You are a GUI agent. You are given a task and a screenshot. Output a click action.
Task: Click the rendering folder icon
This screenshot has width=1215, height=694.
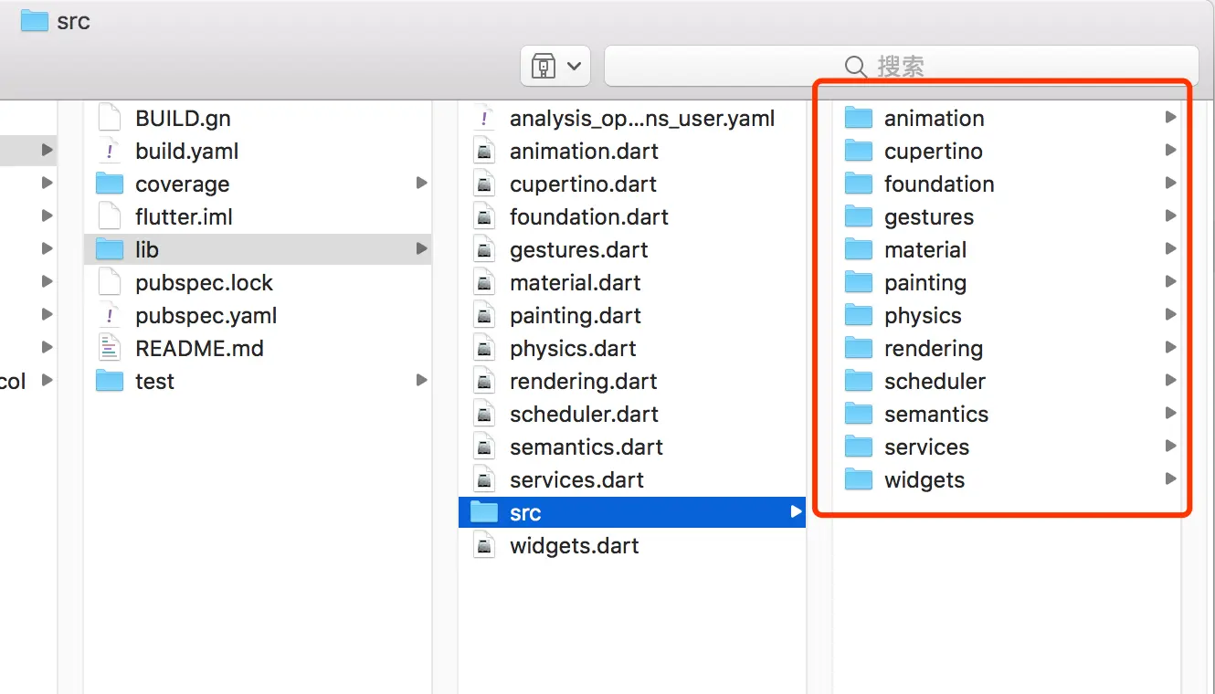pyautogui.click(x=859, y=348)
